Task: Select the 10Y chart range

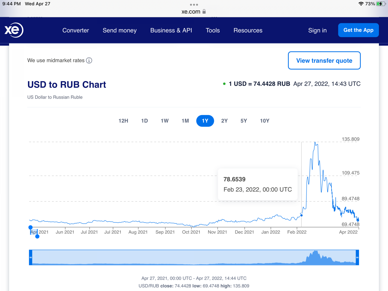Action: (x=265, y=121)
